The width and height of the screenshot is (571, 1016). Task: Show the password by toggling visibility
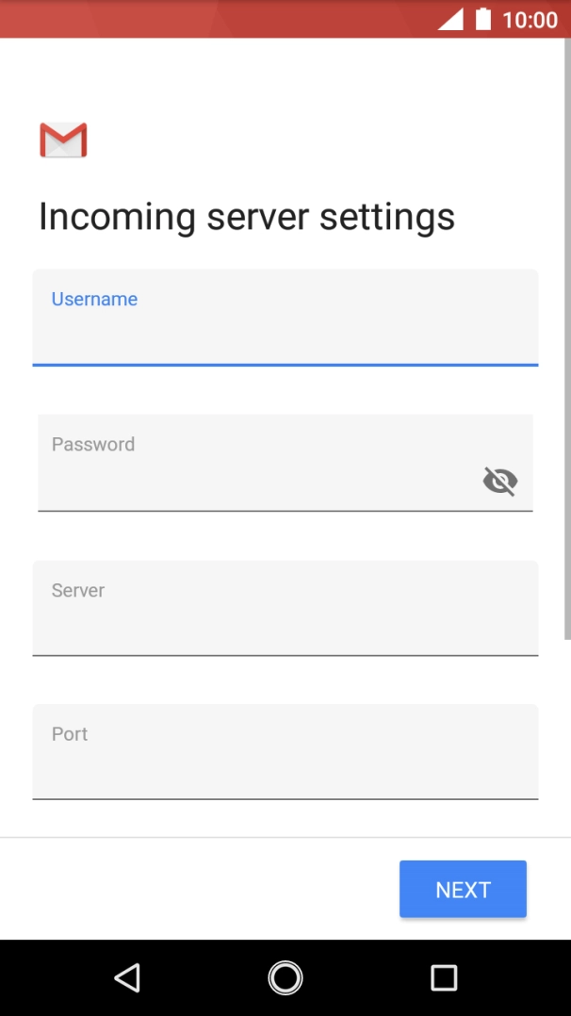pos(499,481)
